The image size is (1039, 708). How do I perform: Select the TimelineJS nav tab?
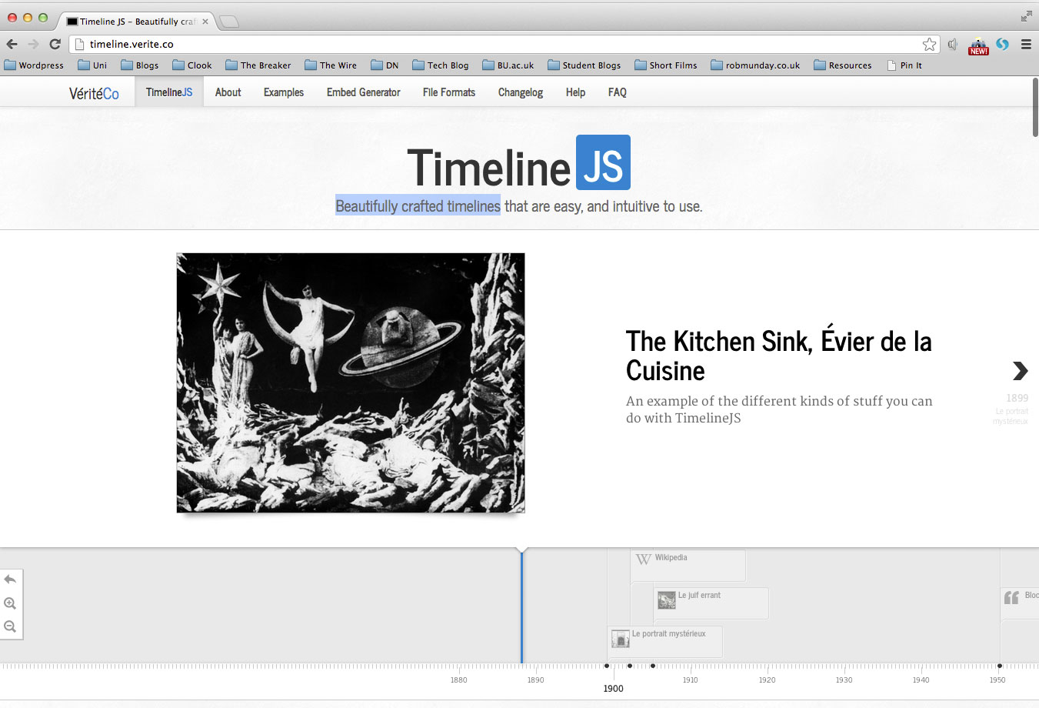point(169,92)
